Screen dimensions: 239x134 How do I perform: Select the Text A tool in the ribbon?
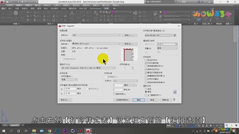click(x=72, y=13)
